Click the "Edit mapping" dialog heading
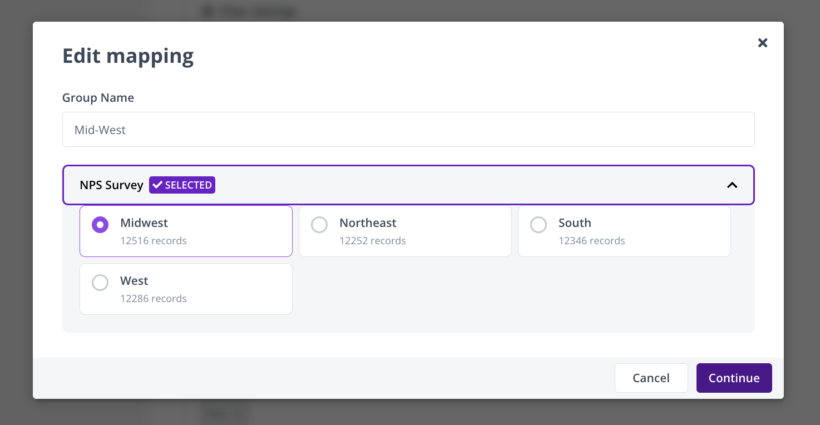The image size is (820, 425). (128, 56)
